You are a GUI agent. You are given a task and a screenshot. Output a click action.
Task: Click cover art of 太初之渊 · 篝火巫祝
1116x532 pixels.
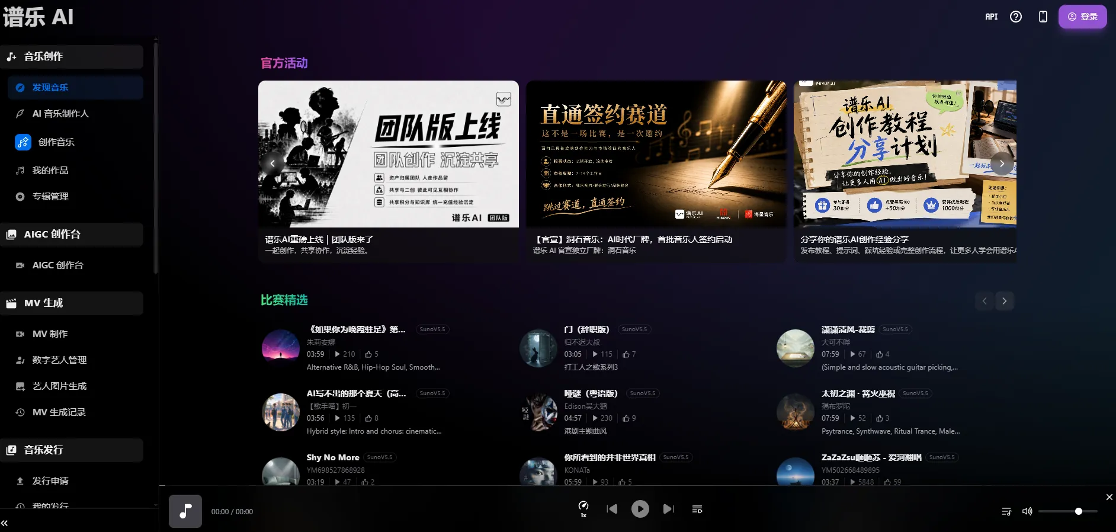[x=796, y=412]
